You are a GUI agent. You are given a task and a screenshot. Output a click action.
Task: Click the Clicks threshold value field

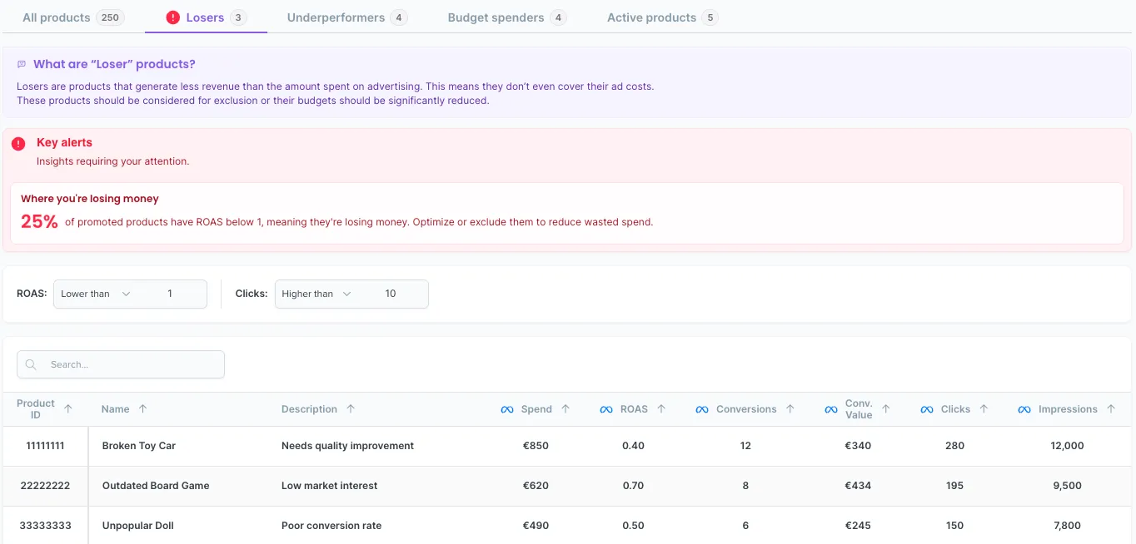(x=391, y=294)
